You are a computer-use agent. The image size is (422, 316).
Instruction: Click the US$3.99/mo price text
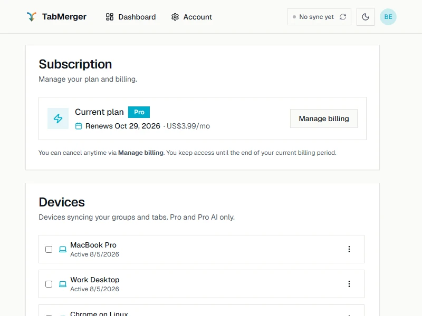point(188,126)
